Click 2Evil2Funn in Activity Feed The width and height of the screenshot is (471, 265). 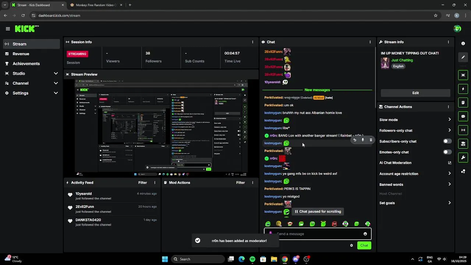tap(85, 207)
